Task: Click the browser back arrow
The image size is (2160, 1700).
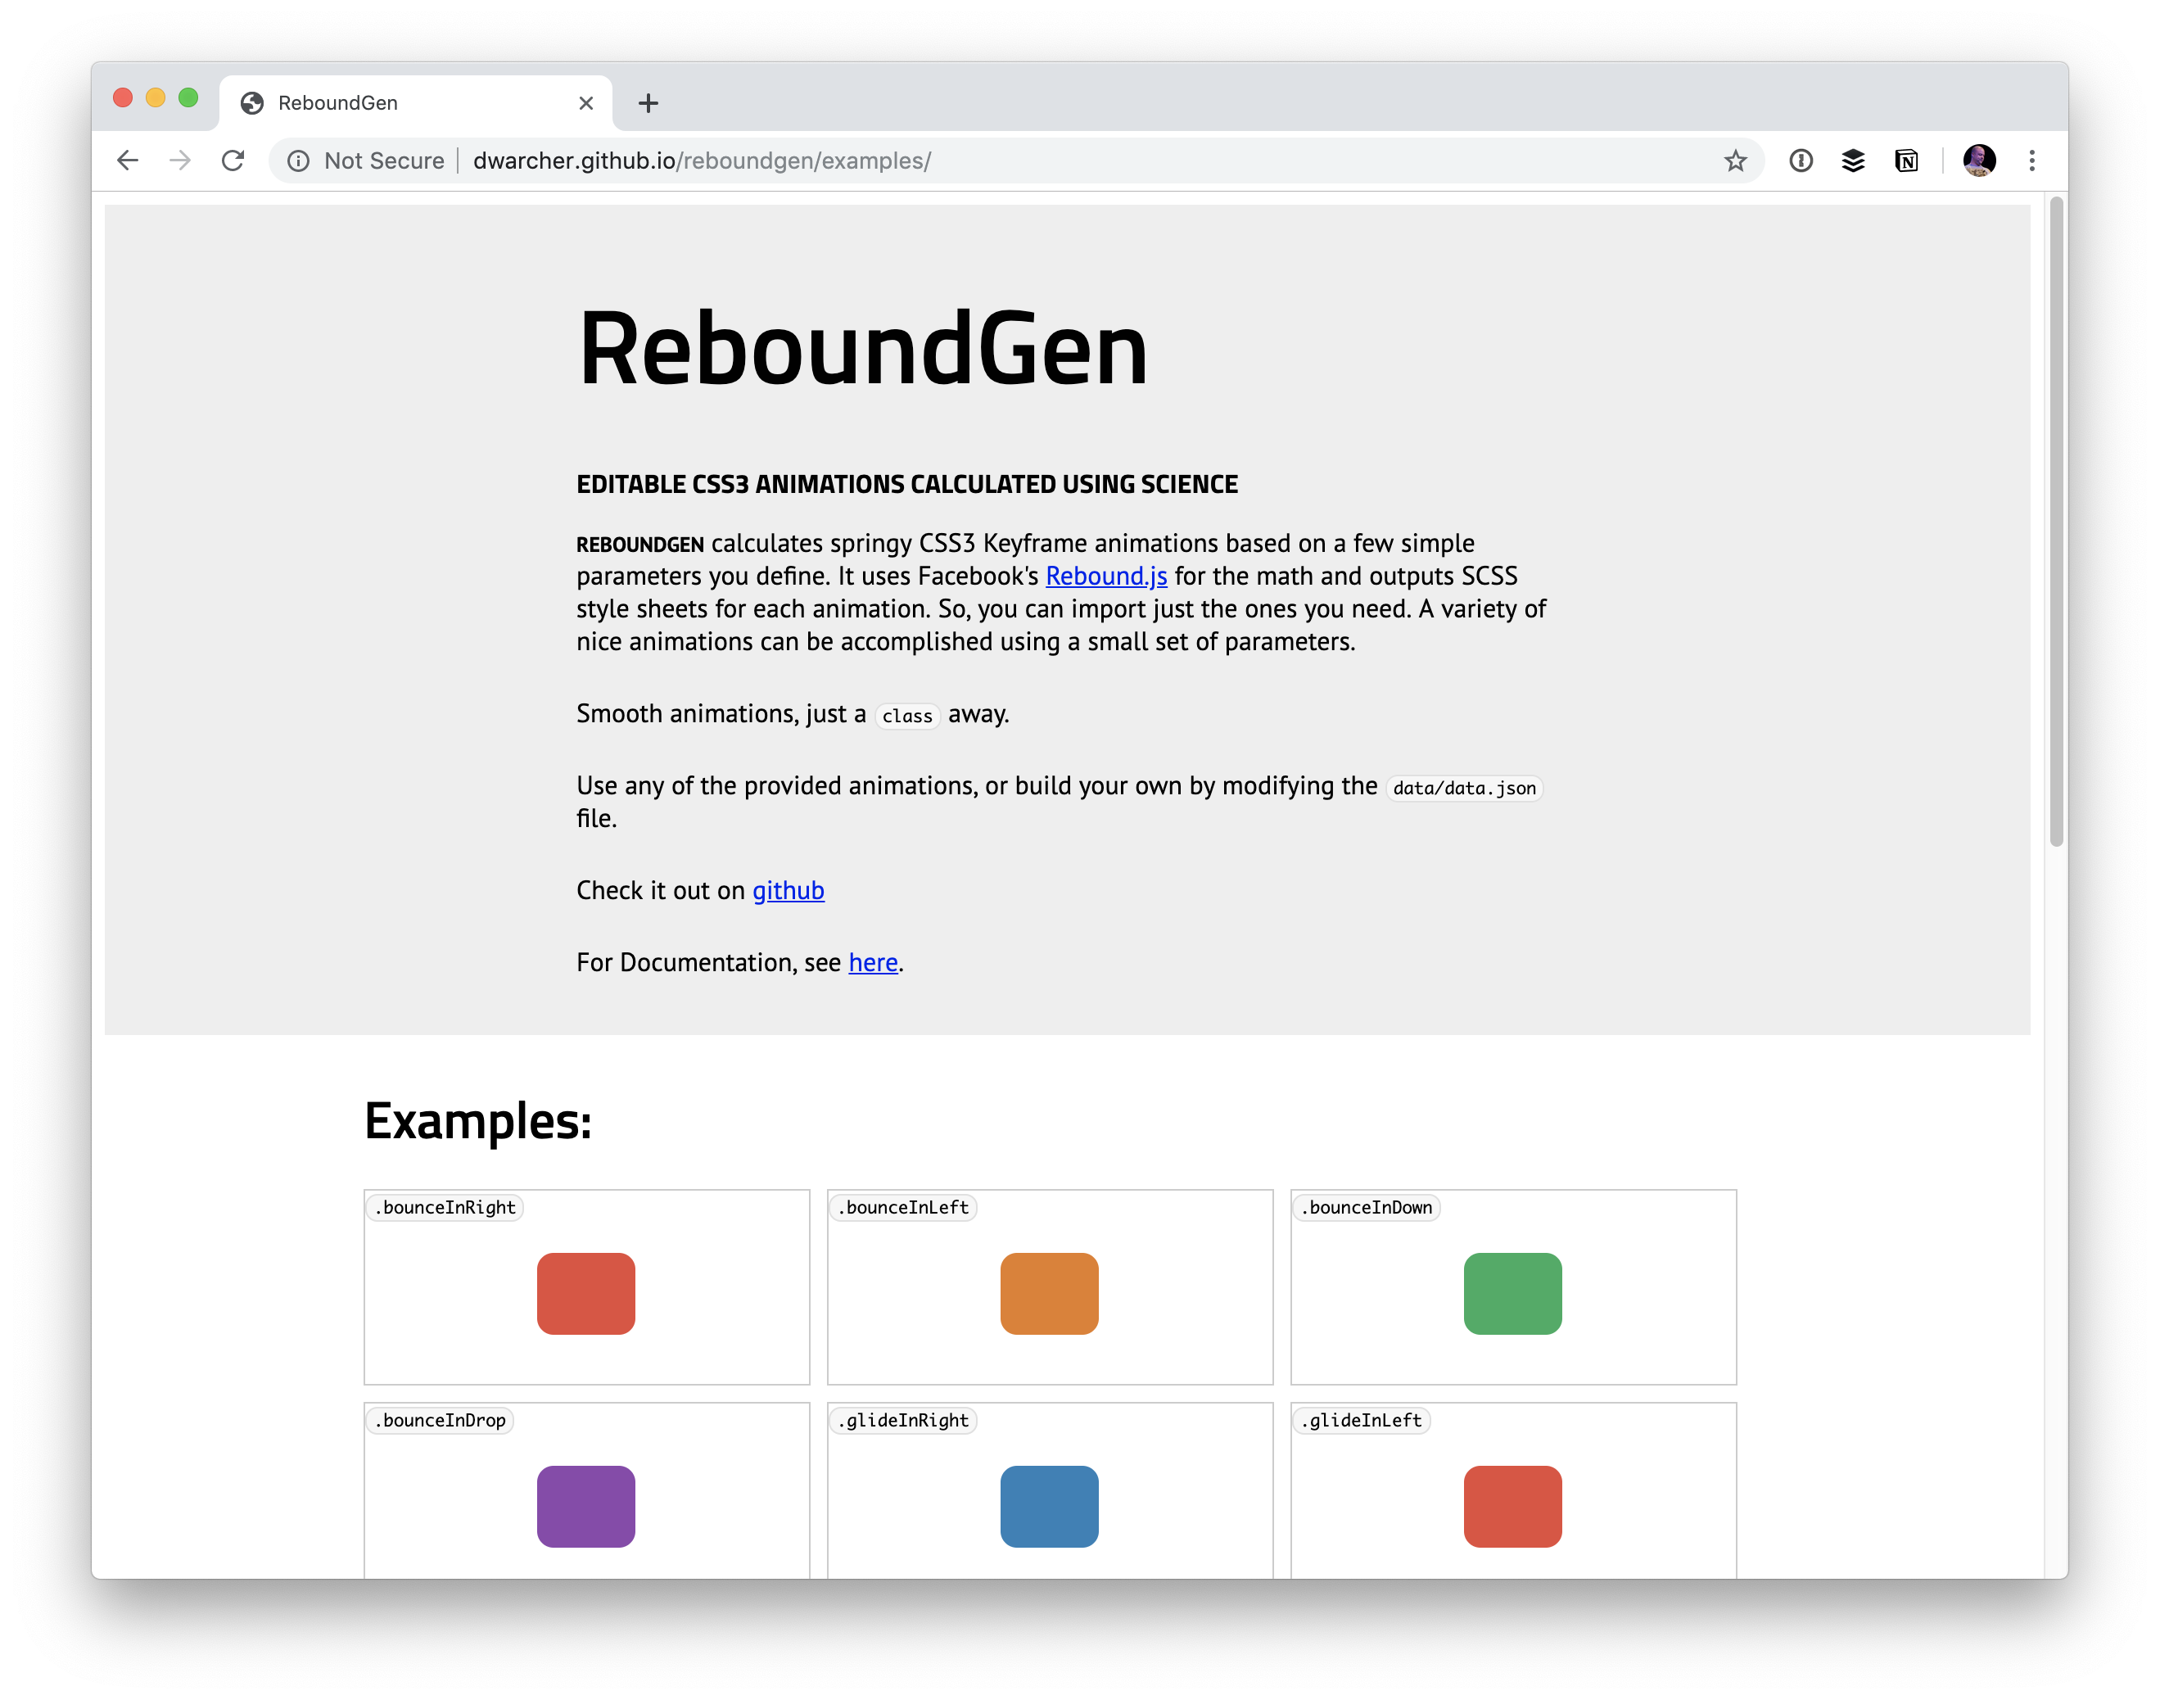Action: [x=128, y=161]
